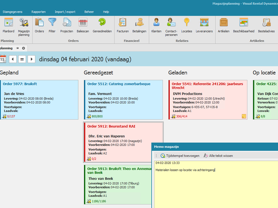
Task: Open the Stamgegevens menu
Action: [12, 12]
